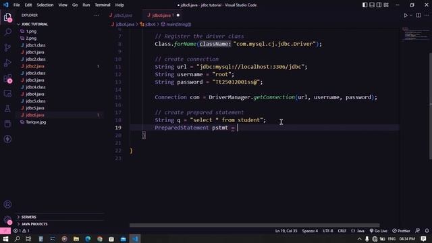
Task: Open File Explorer from the taskbar
Action: click(x=76, y=239)
